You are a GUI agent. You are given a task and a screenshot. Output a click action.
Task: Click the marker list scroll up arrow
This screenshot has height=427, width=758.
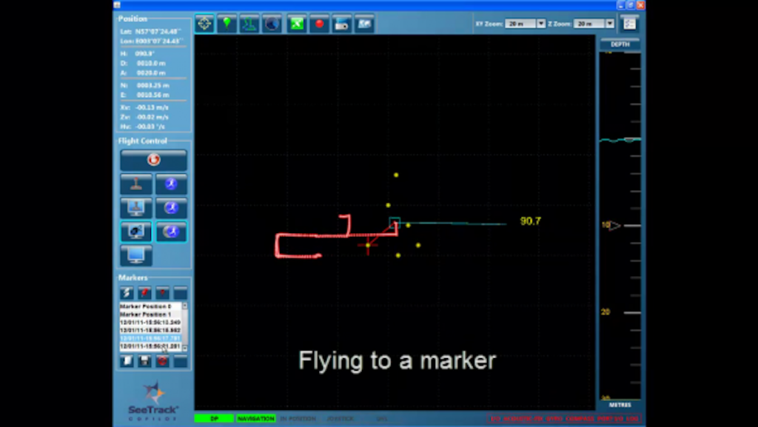click(x=184, y=306)
